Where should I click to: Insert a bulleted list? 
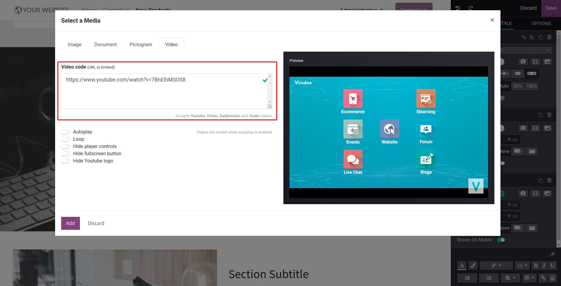pos(467,278)
